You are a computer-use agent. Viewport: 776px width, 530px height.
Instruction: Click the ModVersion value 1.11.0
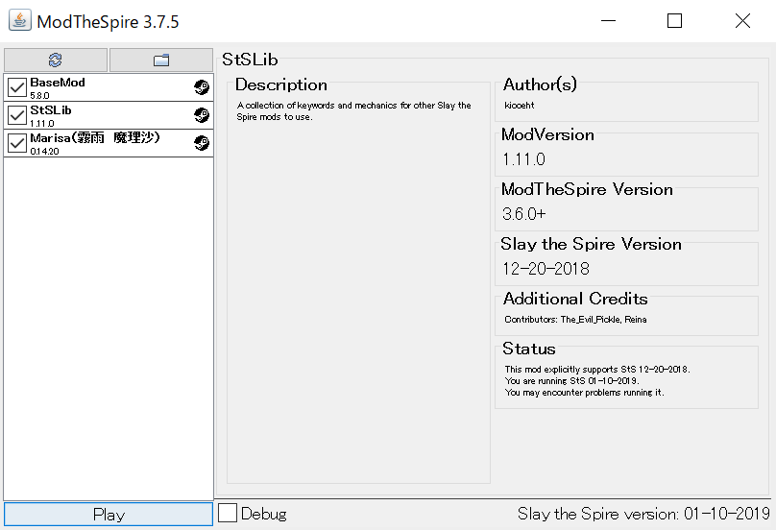pyautogui.click(x=523, y=159)
